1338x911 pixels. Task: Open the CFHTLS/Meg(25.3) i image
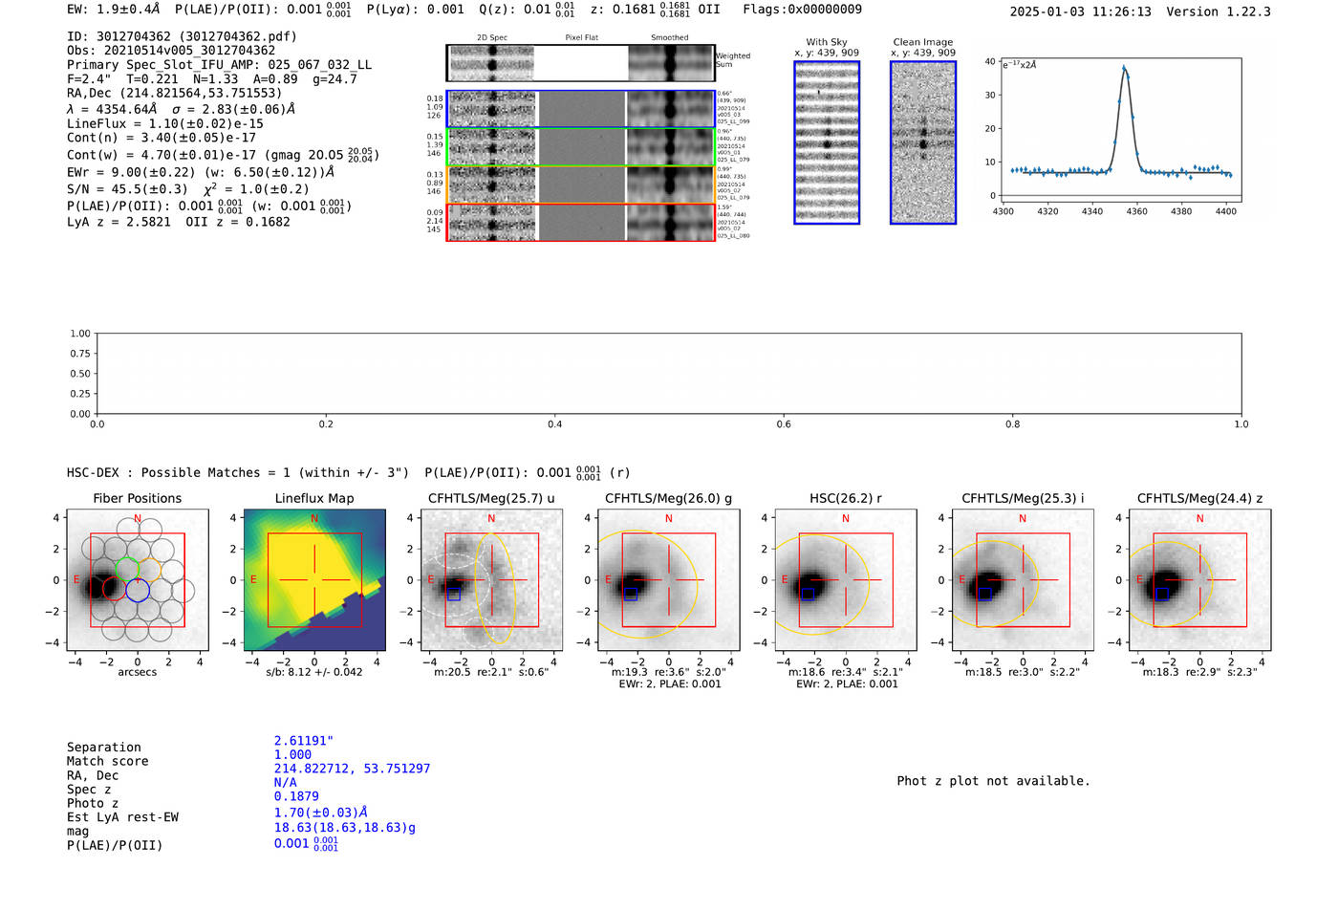pyautogui.click(x=1023, y=580)
